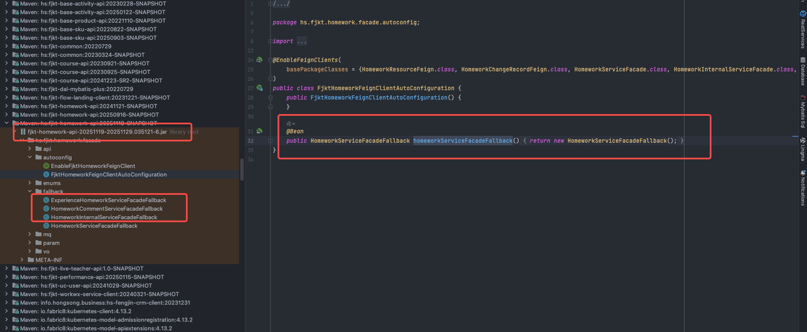Select ExperienceHomeworkServiceFacadeFallback class file
Viewport: 807px width, 332px height.
pyautogui.click(x=108, y=200)
